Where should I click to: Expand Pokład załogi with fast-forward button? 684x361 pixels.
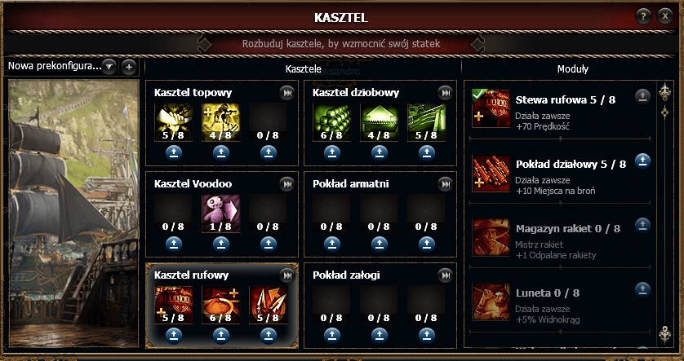[446, 275]
